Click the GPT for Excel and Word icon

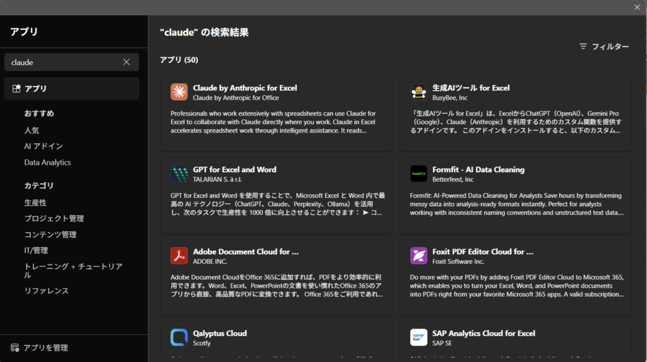pos(179,174)
